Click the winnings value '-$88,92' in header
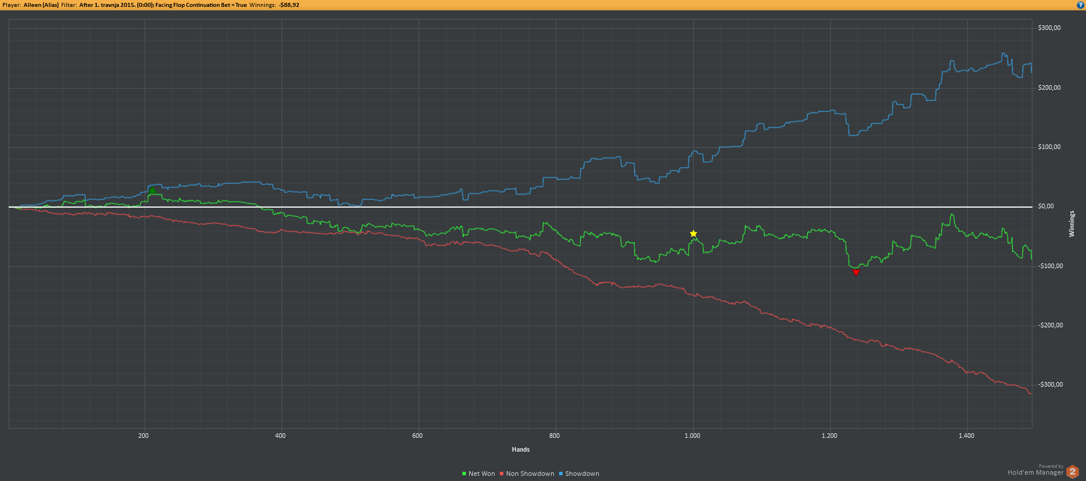1086x481 pixels. 289,5
